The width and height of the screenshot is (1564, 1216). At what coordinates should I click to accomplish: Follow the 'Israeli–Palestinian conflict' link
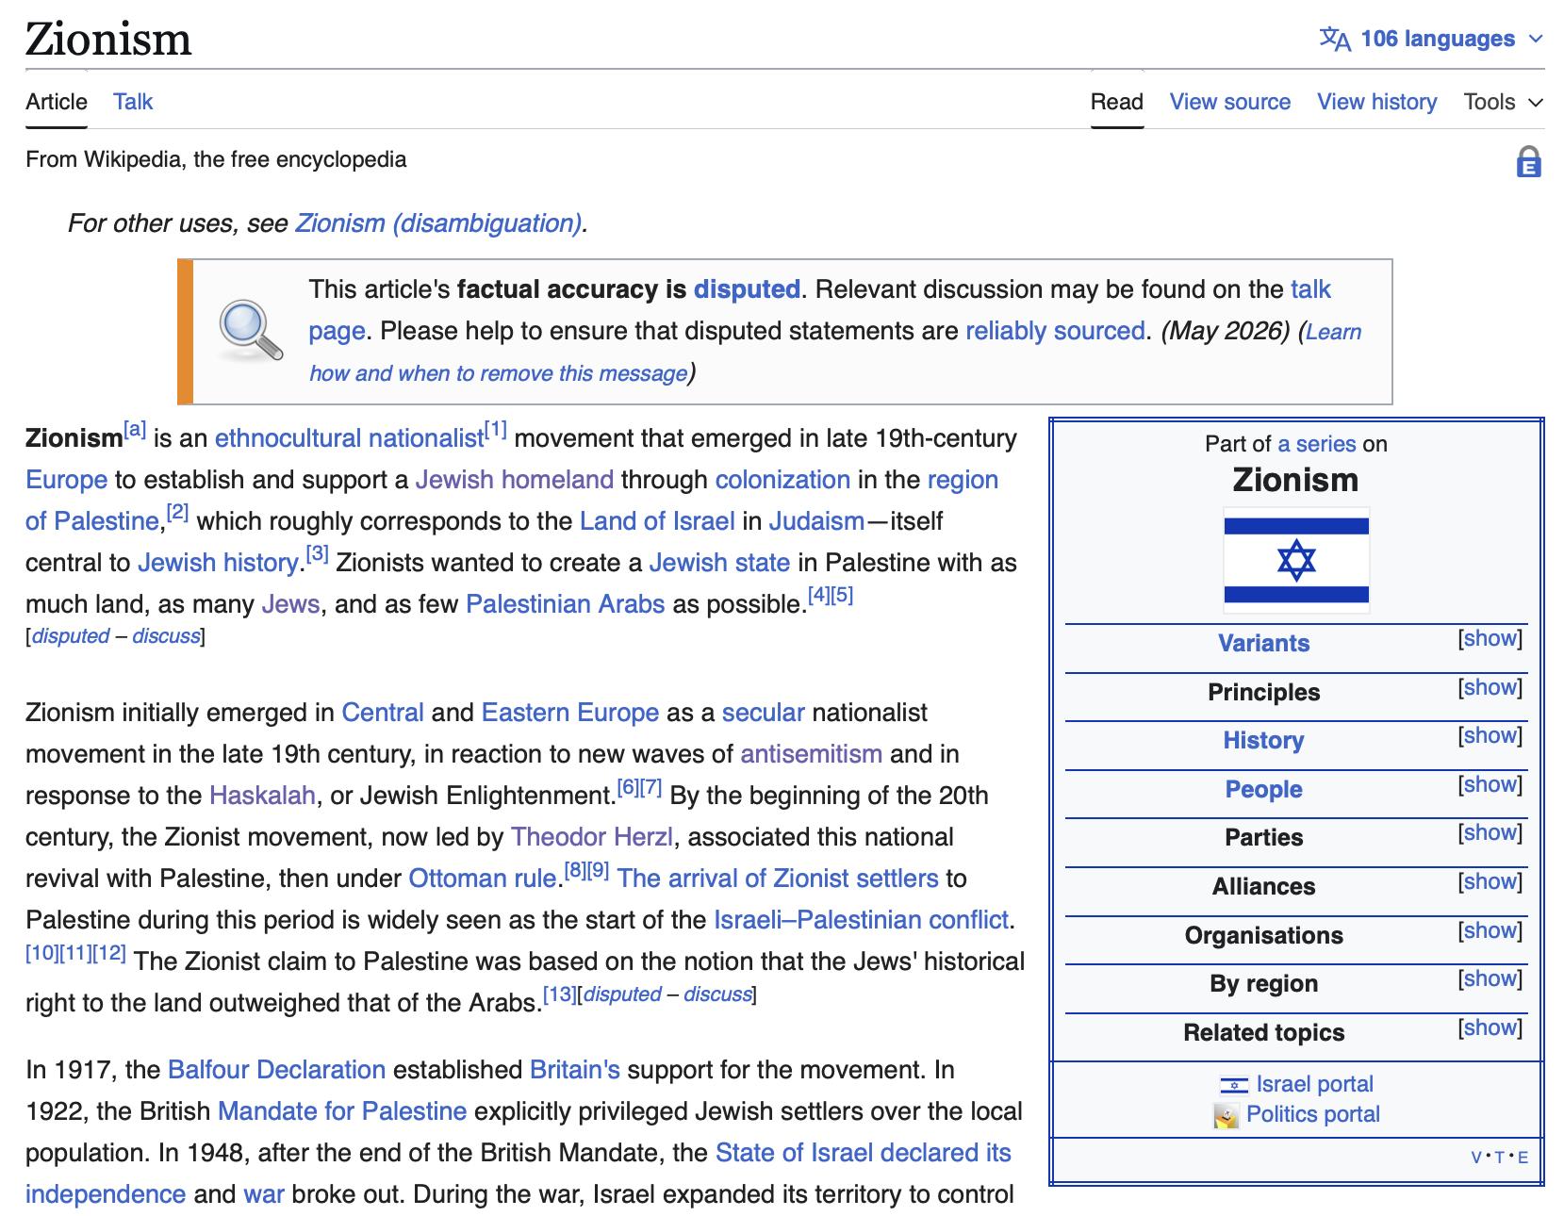pos(862,920)
